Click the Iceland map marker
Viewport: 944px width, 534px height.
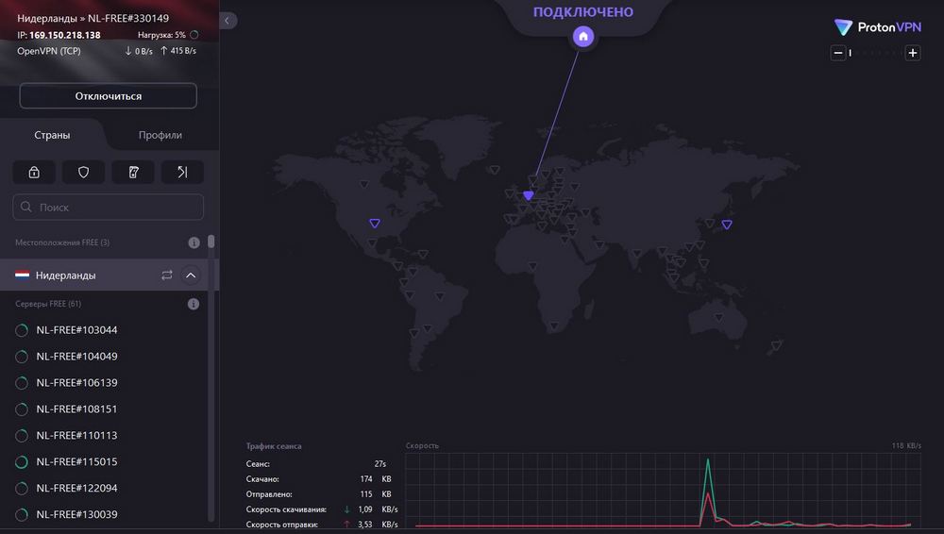(x=495, y=171)
